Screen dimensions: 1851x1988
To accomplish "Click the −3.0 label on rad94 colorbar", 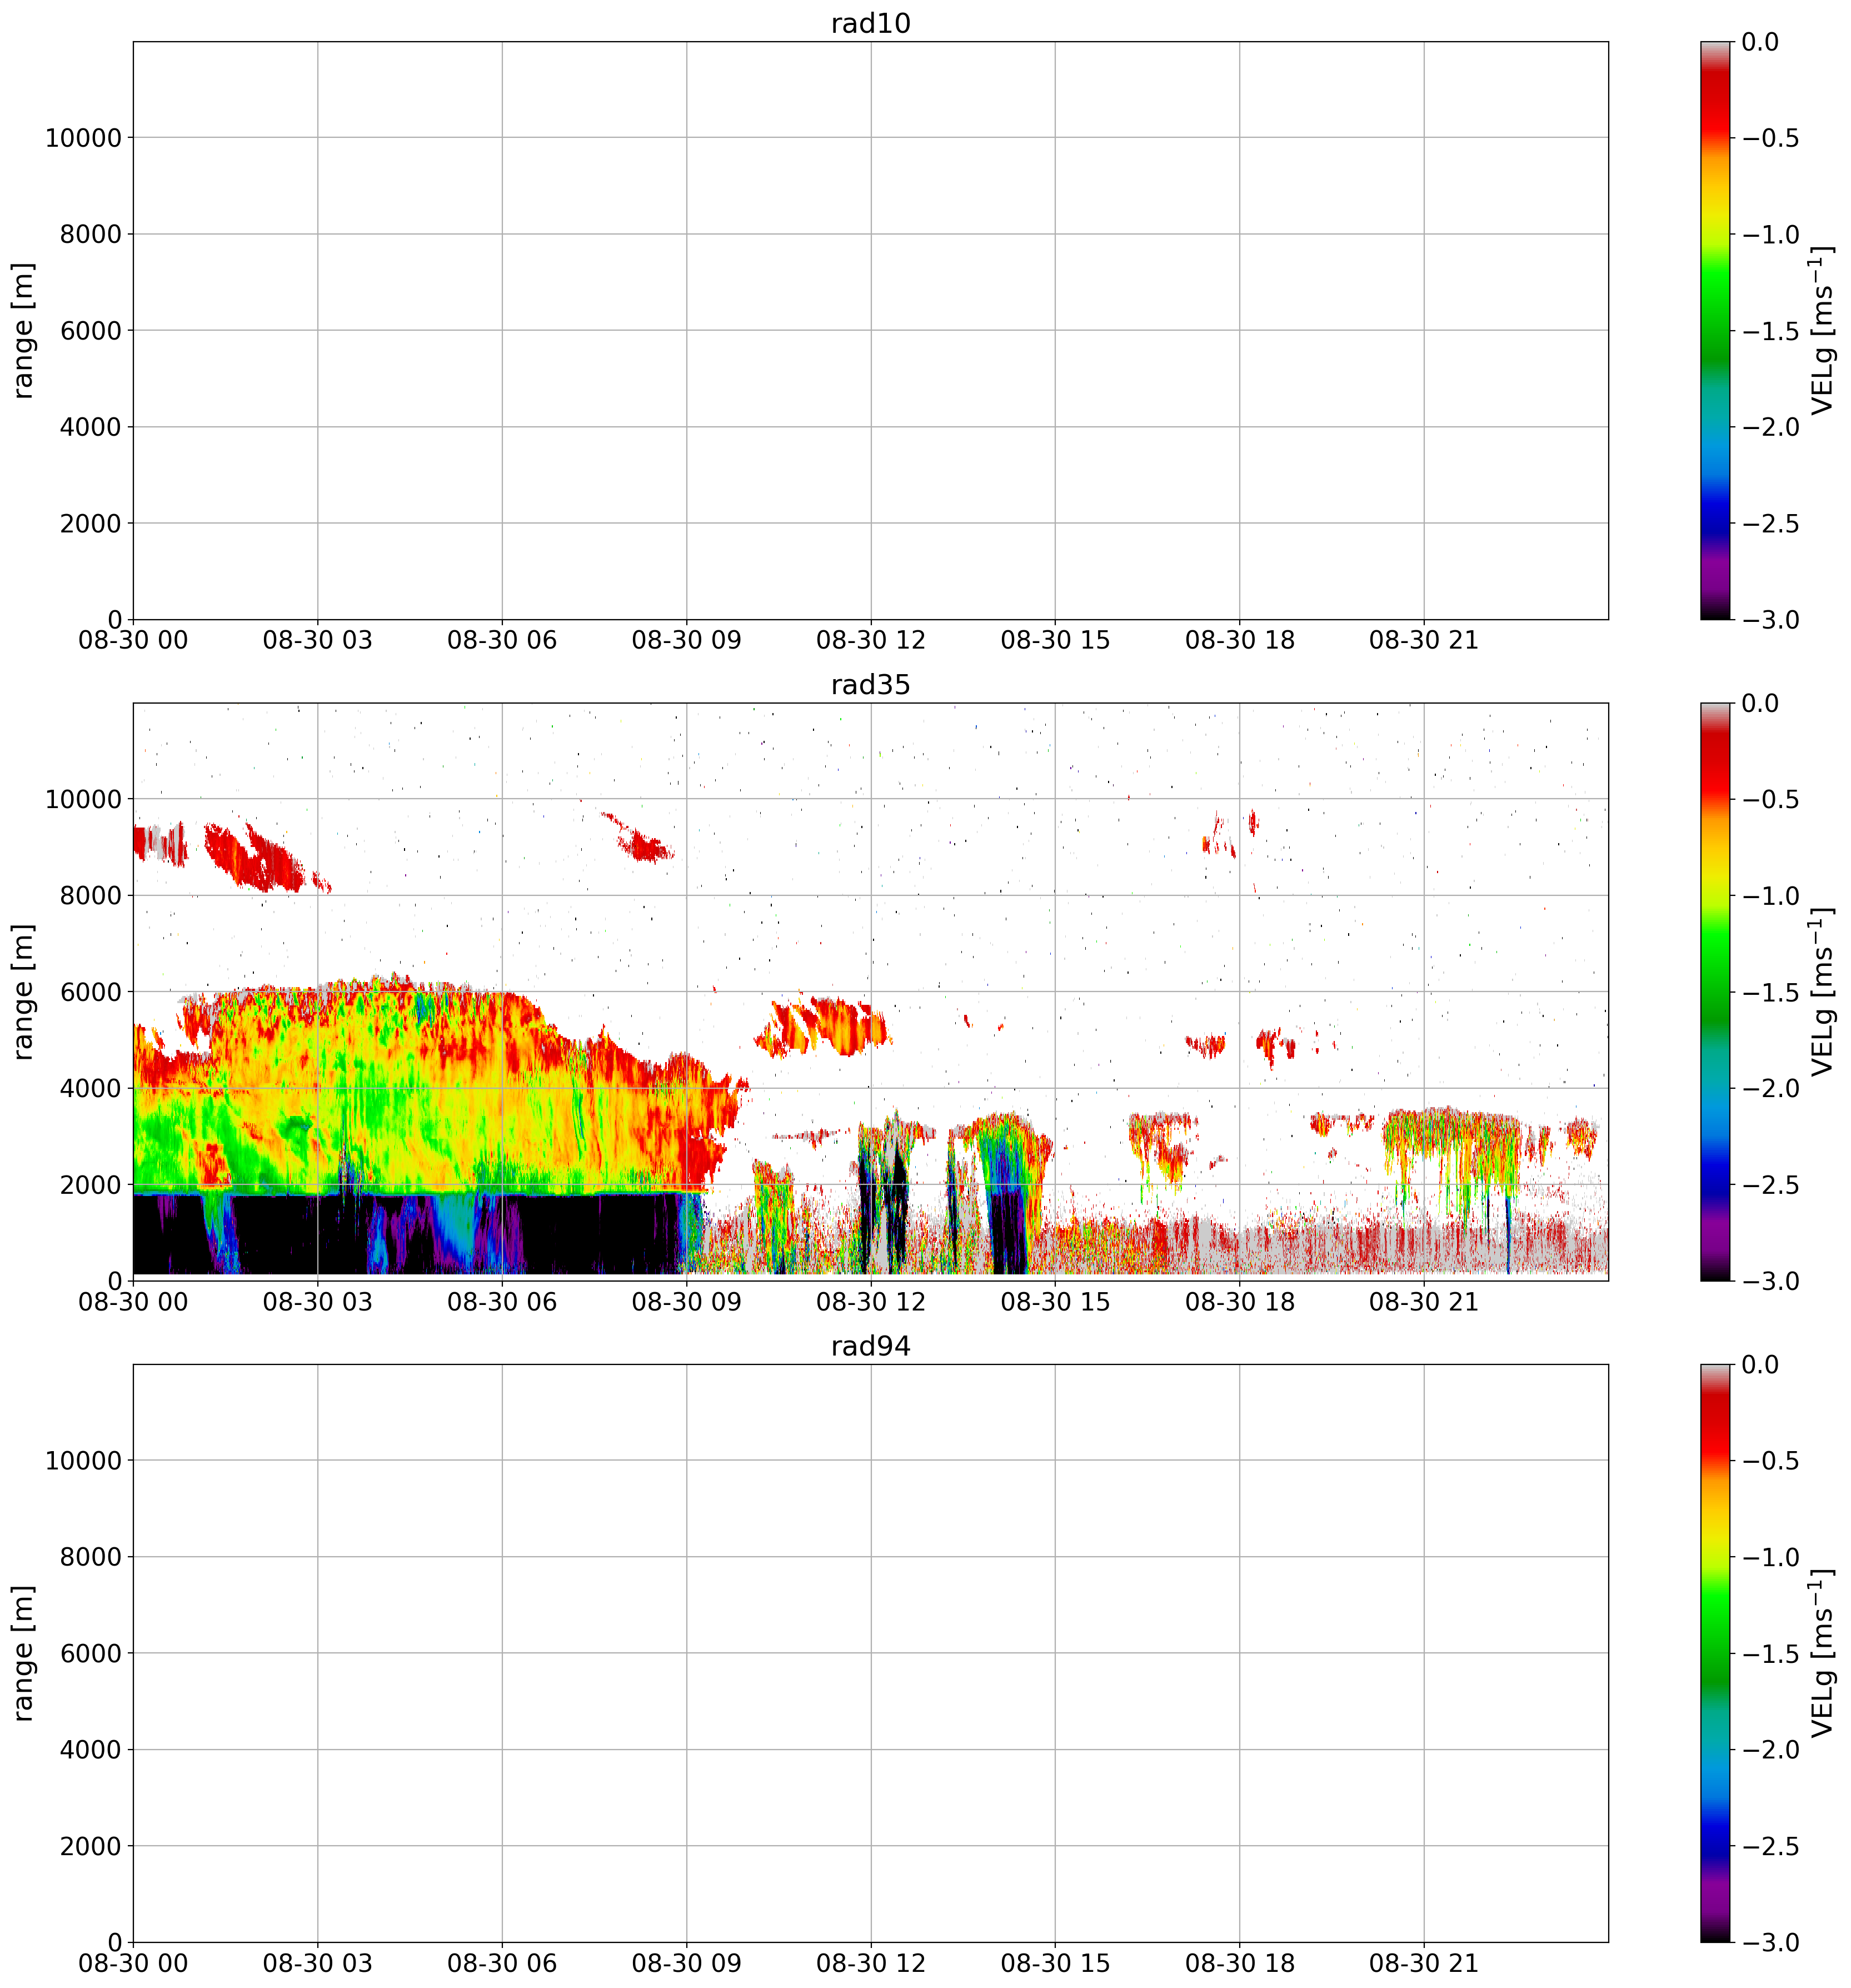I will click(1770, 1942).
